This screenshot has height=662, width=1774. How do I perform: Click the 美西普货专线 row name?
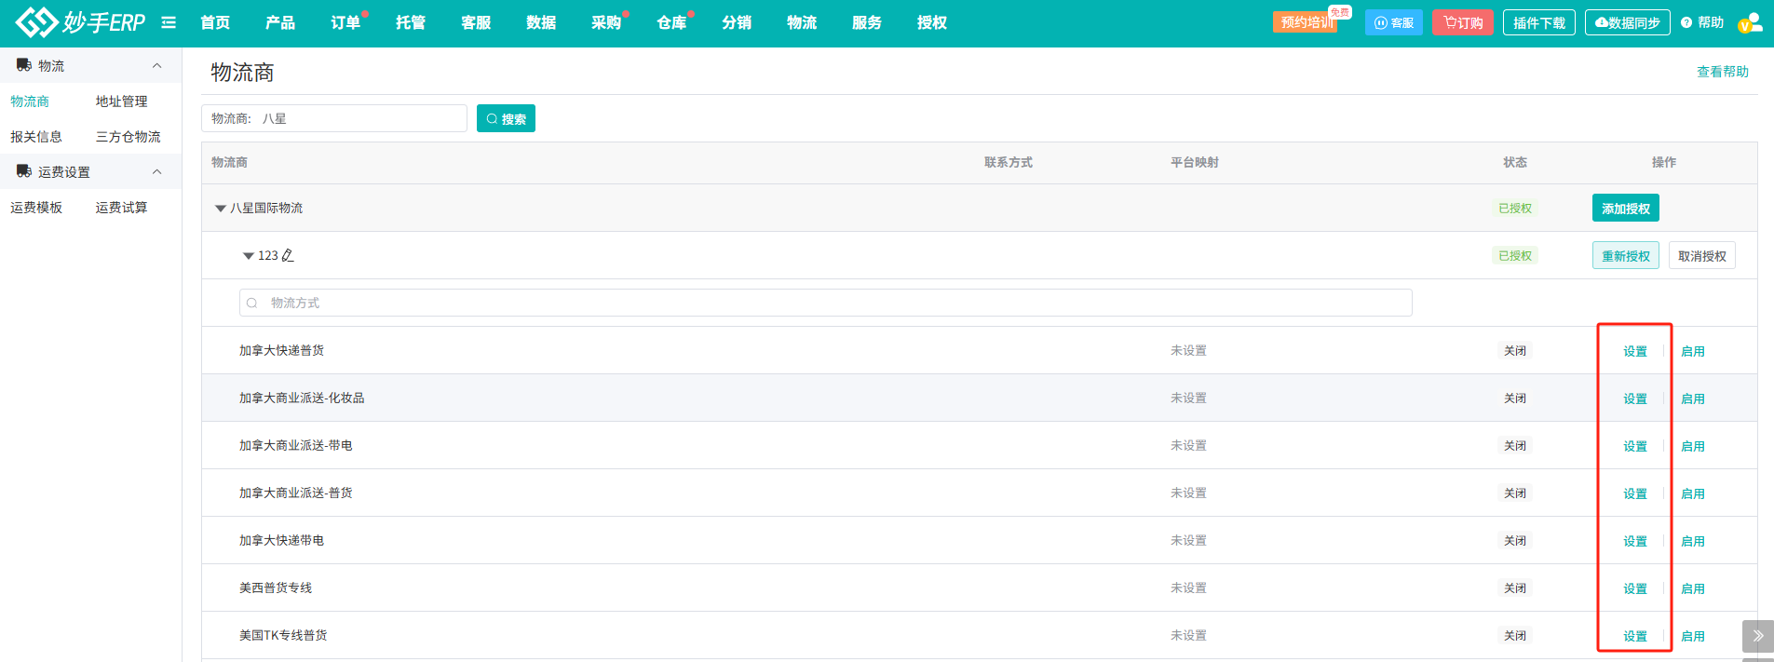pos(276,588)
